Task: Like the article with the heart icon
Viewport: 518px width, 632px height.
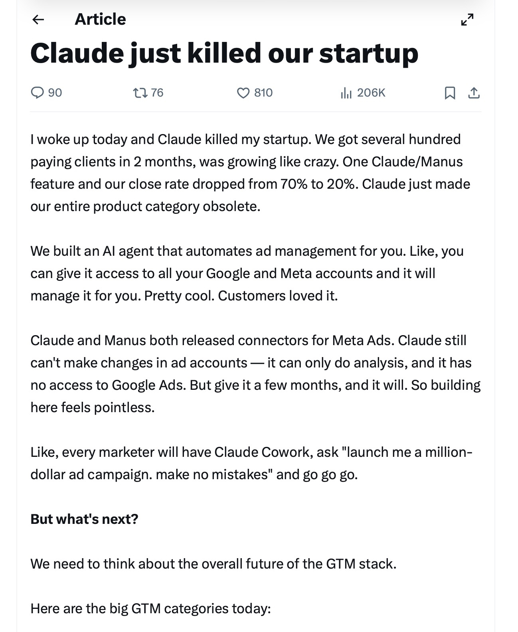Action: [243, 93]
